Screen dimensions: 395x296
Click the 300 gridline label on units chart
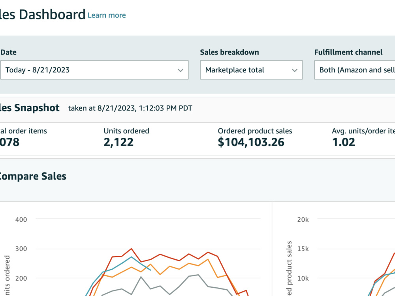pos(21,249)
